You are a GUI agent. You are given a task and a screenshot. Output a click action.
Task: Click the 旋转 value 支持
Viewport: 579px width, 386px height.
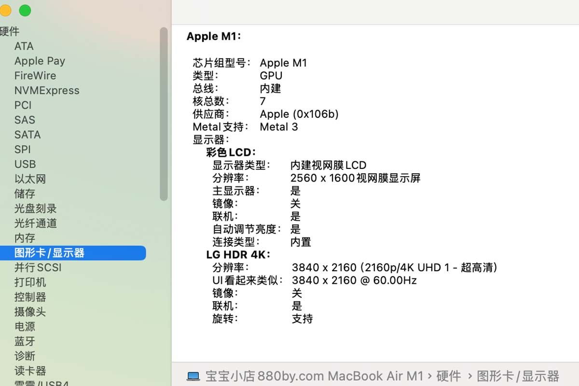pos(303,318)
